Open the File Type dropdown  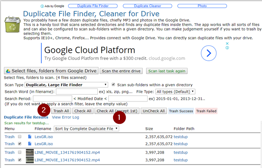click(x=175, y=92)
